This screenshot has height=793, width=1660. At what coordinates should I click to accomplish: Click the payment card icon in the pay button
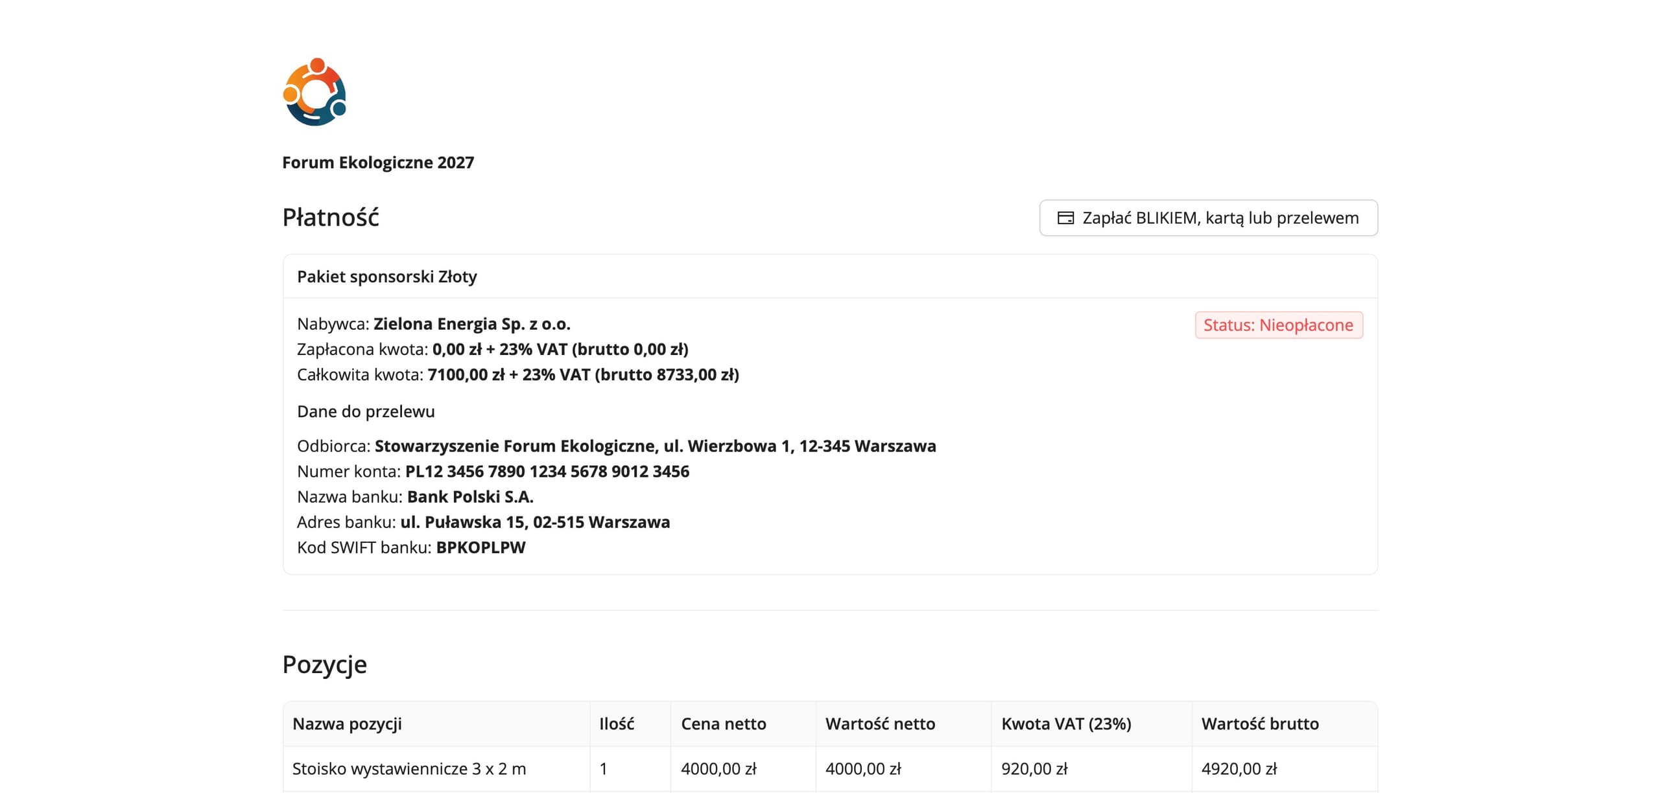pos(1065,218)
